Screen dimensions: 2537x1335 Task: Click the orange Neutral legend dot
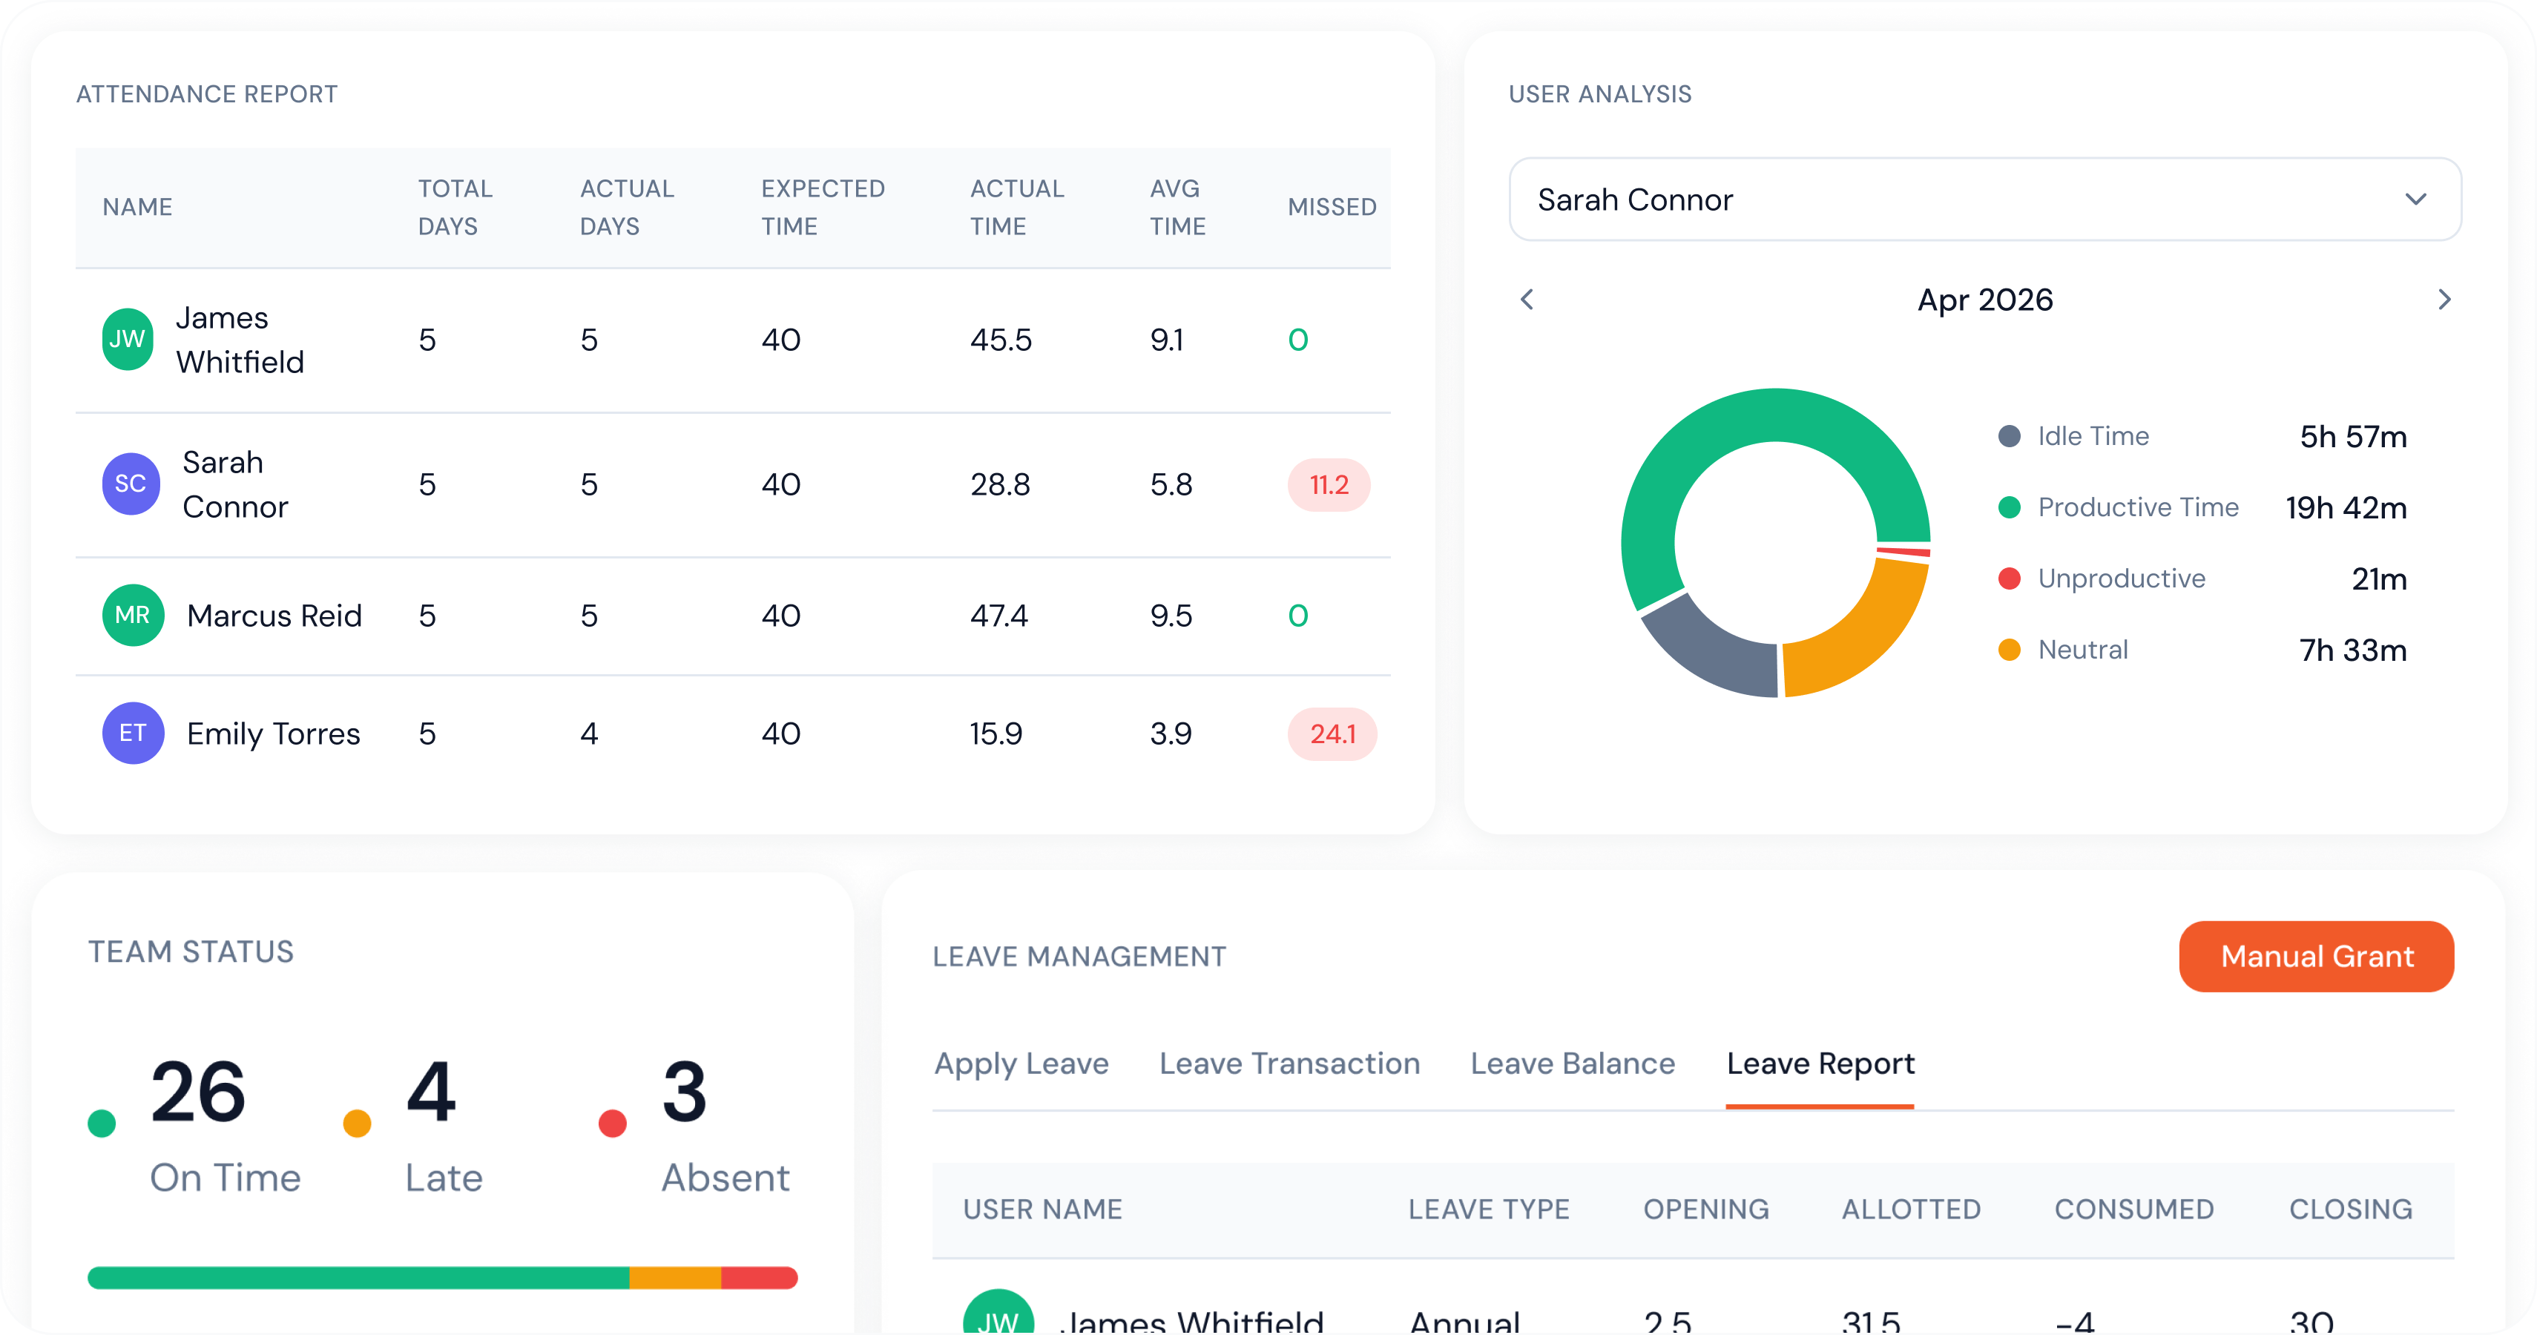coord(2009,650)
